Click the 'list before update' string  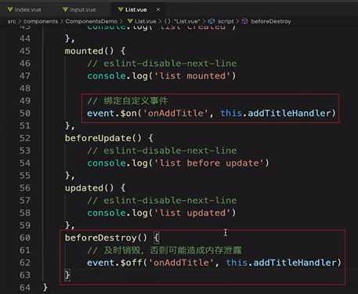tap(209, 163)
